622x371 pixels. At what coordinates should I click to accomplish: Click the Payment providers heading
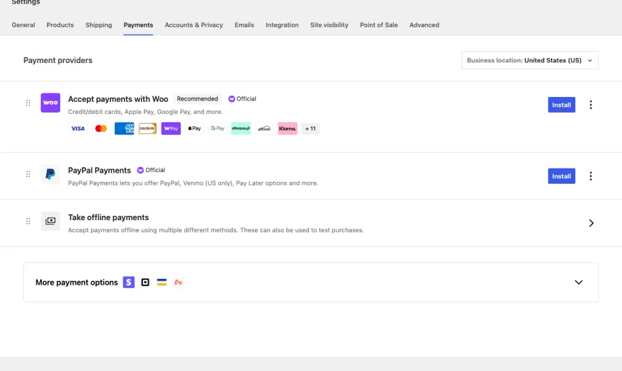(58, 60)
